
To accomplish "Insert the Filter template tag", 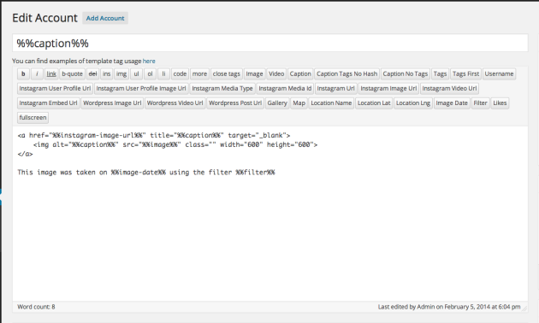I will click(480, 103).
